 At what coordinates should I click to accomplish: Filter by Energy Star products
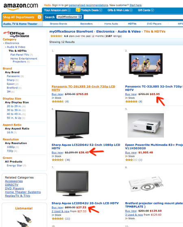point(15,165)
